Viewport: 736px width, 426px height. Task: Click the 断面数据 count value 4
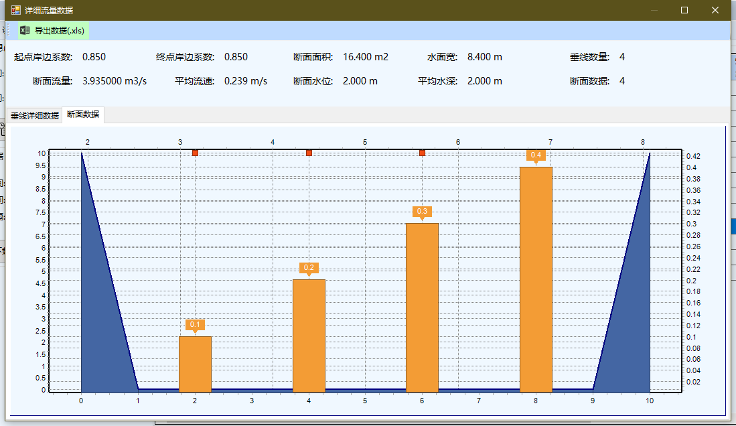coord(622,81)
